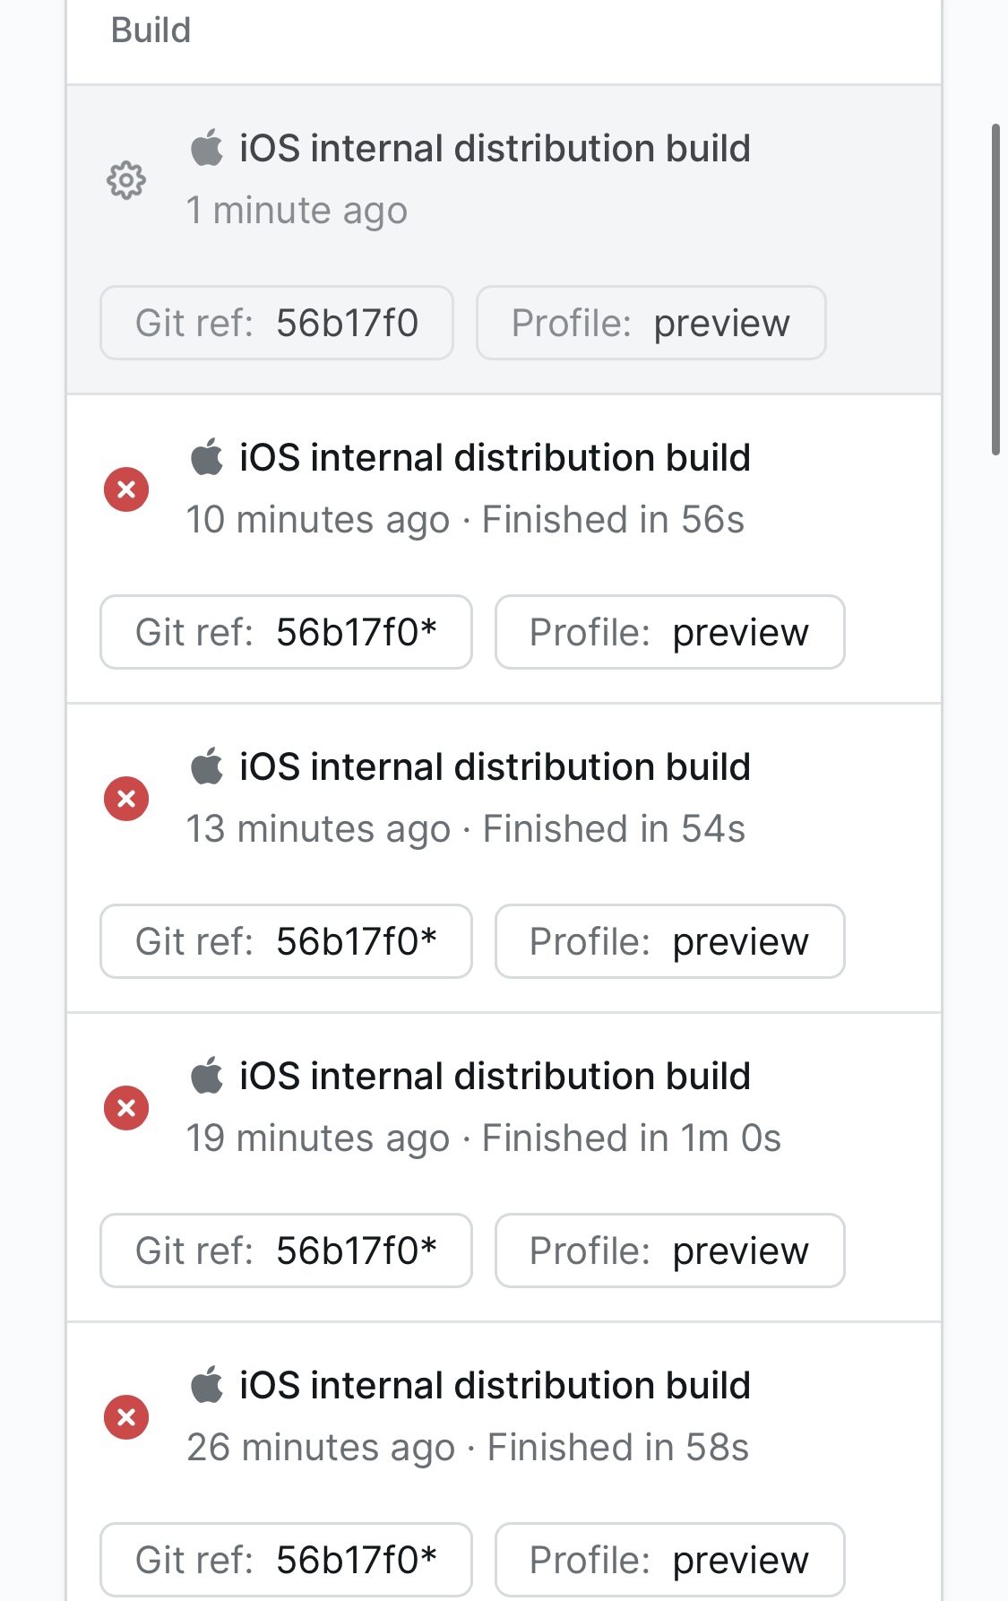Click Apple logo on the 1-minute-ago build
The width and height of the screenshot is (1008, 1601).
pyautogui.click(x=207, y=148)
